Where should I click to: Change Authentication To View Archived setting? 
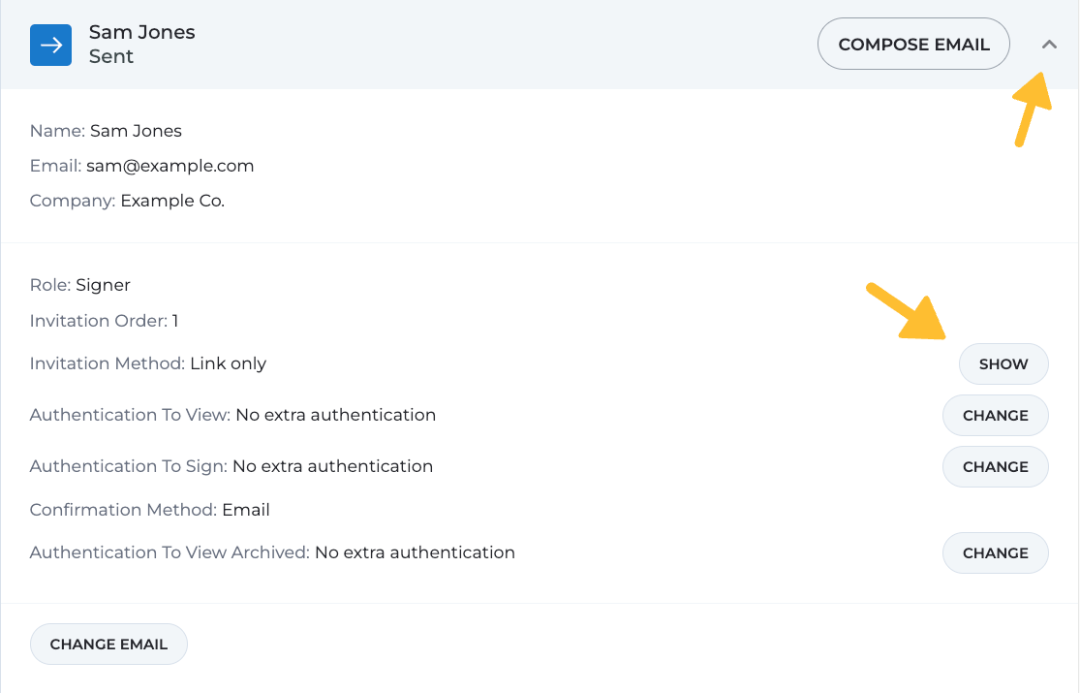(995, 553)
